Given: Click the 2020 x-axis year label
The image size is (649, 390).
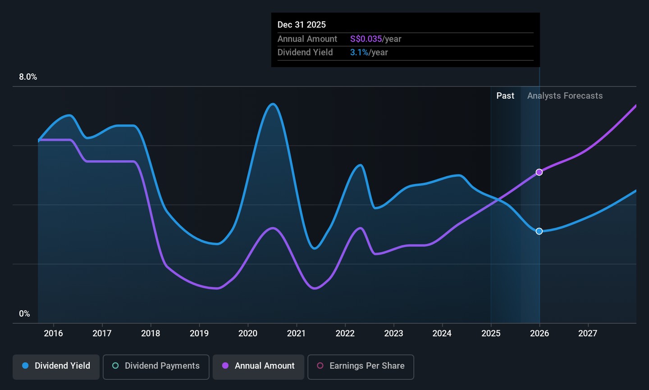Looking at the screenshot, I should click(x=247, y=334).
